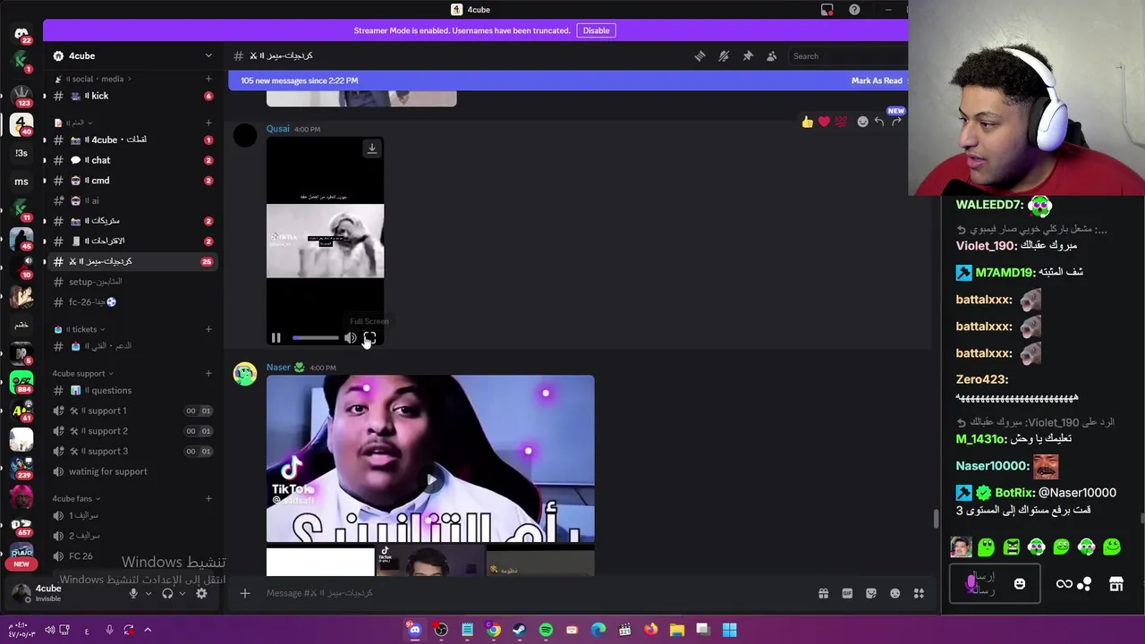Screen dimensions: 1145x644
Task: Toggle headphone deafen in user panel
Action: point(167,593)
